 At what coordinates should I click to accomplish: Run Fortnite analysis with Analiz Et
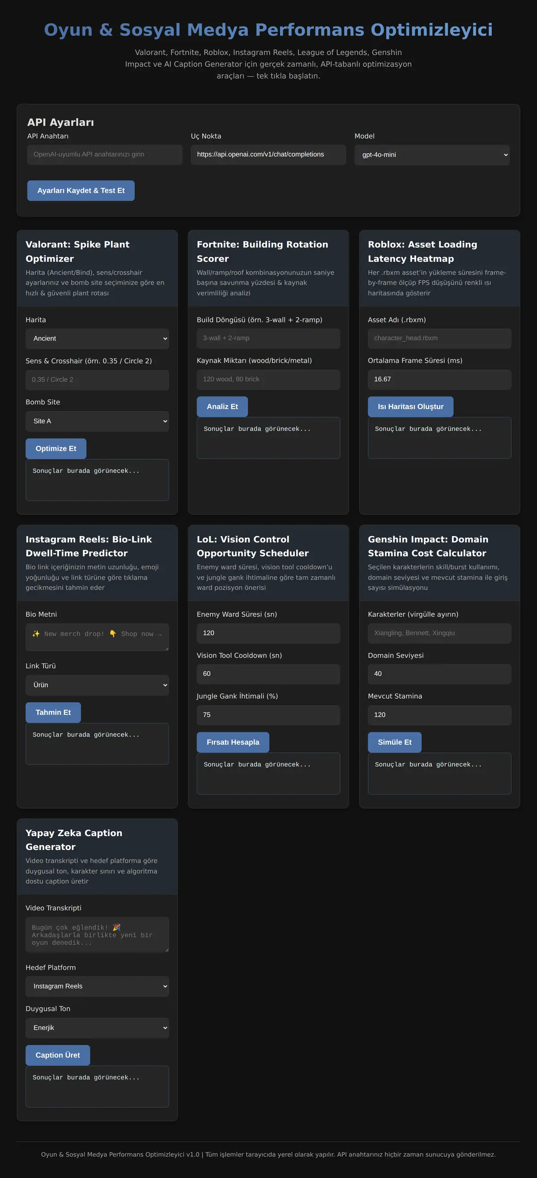(x=222, y=406)
